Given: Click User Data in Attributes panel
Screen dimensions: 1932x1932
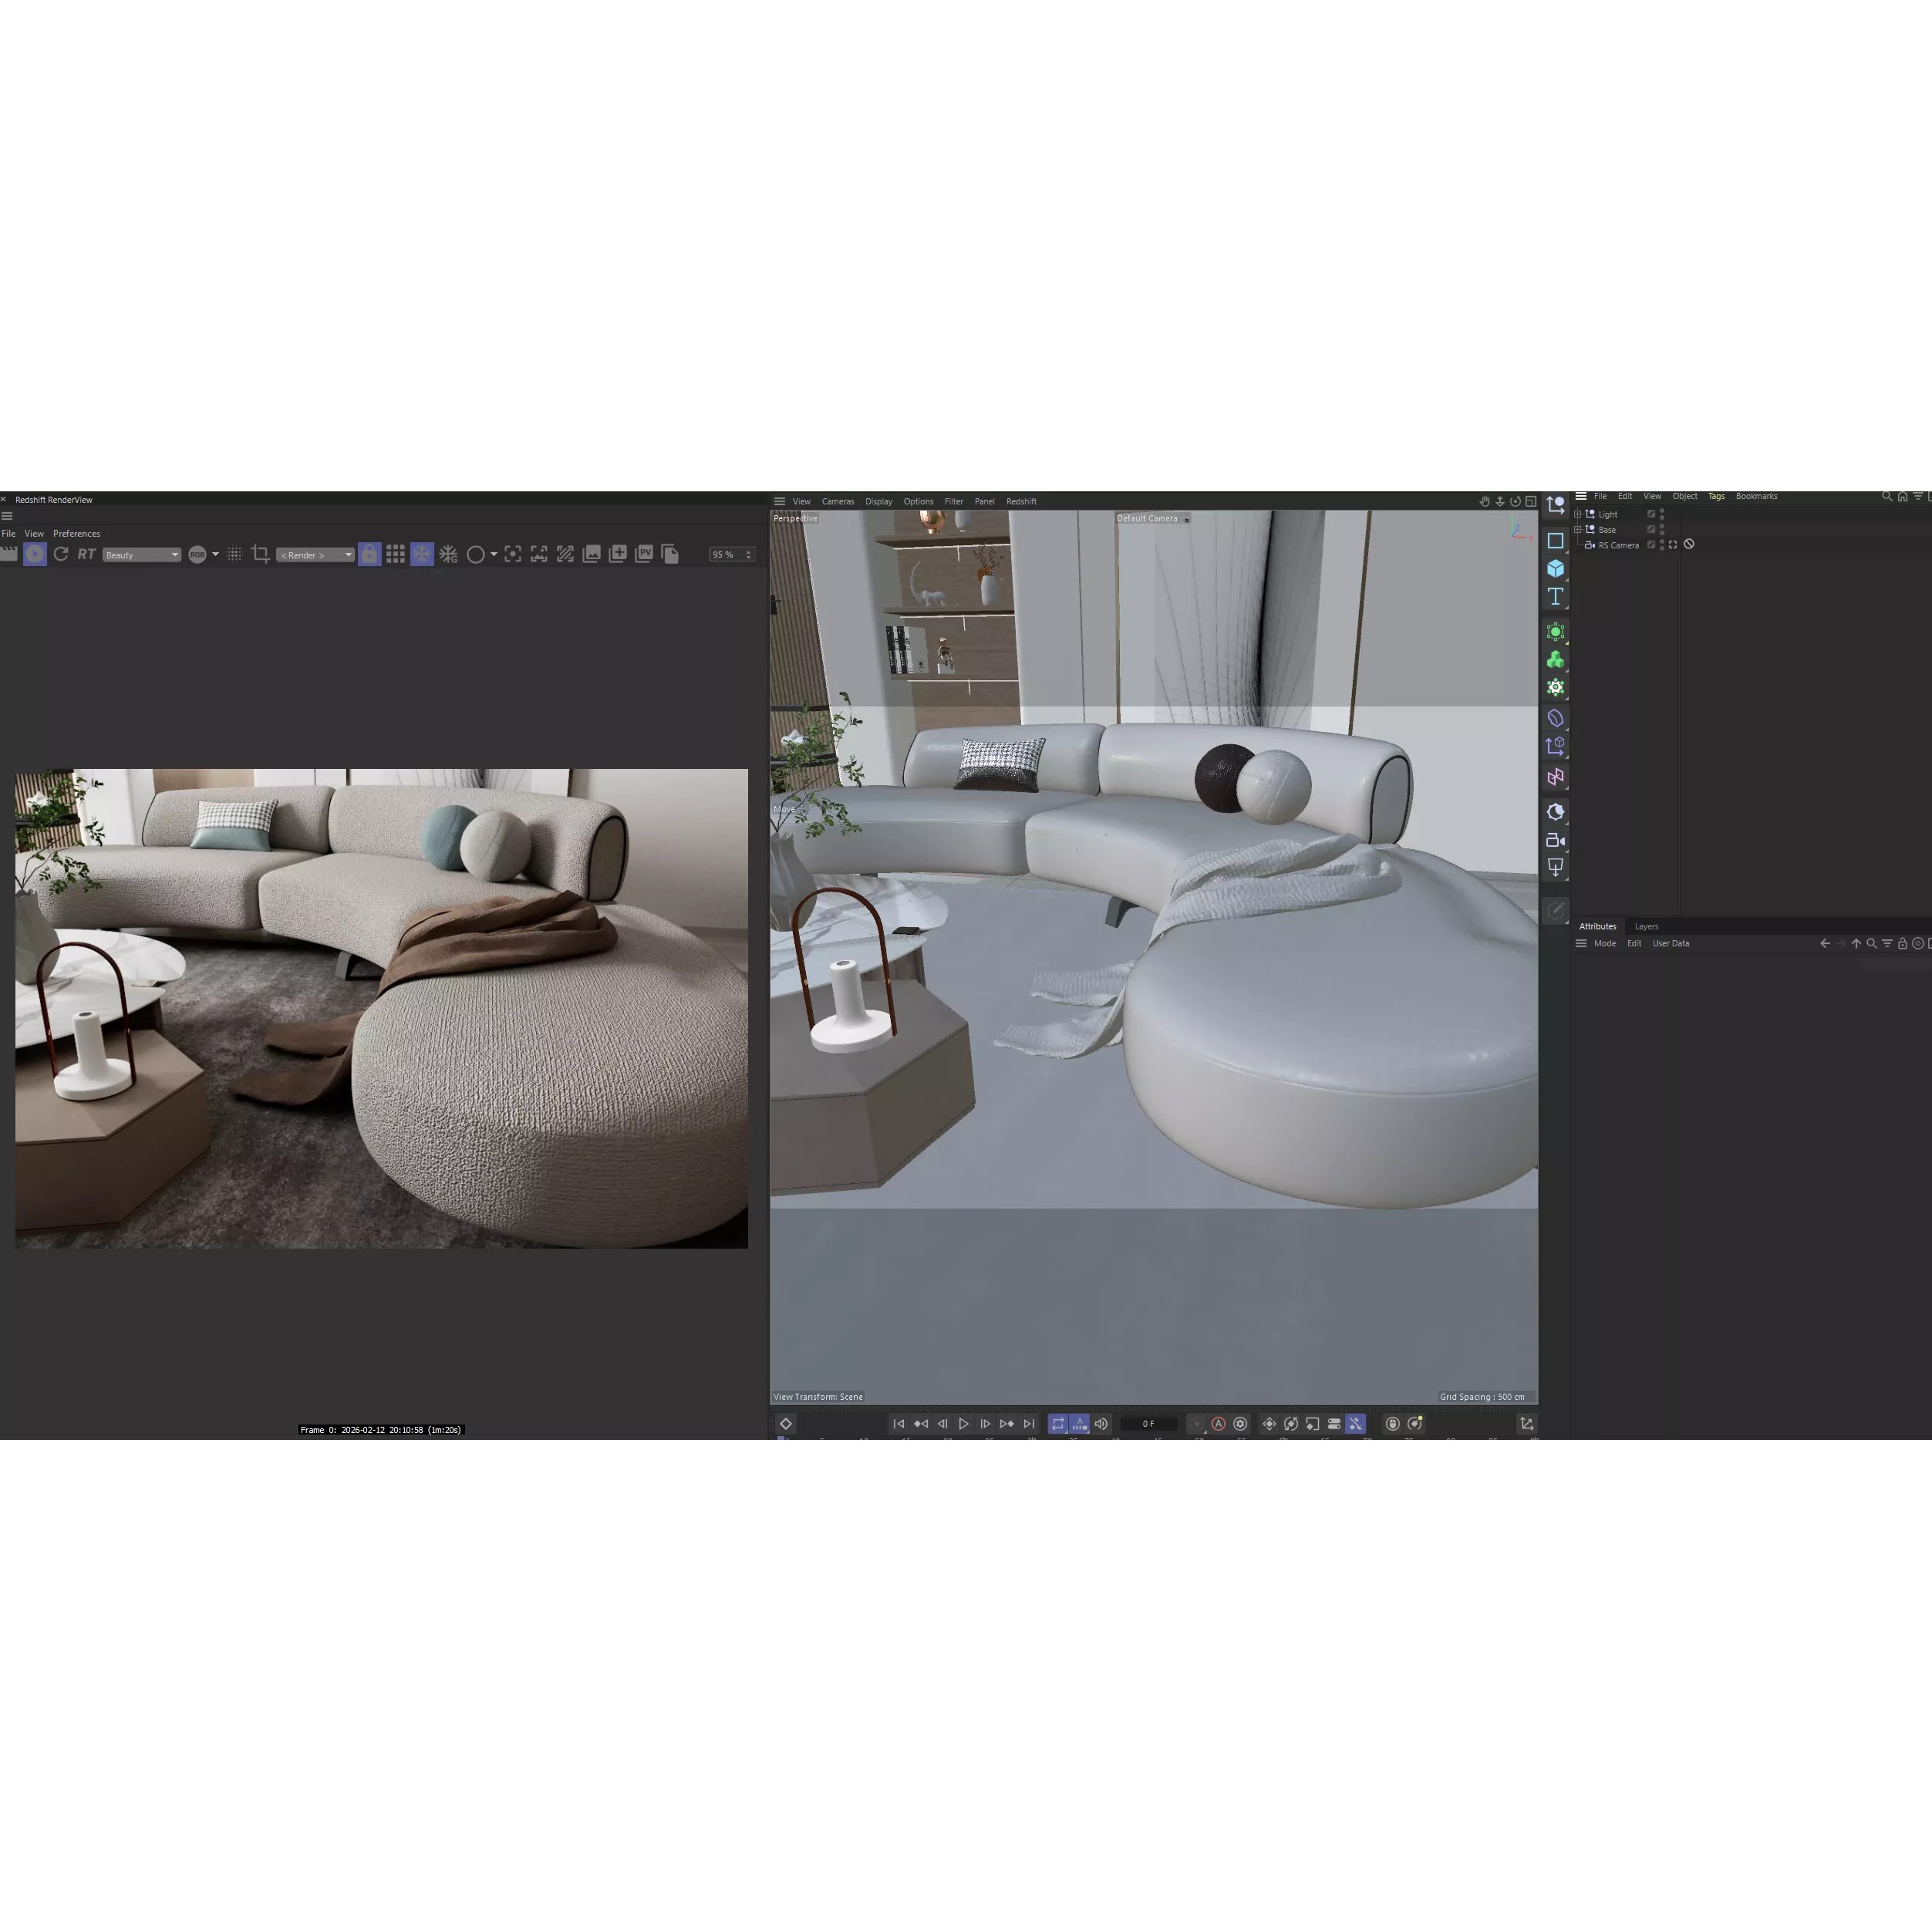Looking at the screenshot, I should pyautogui.click(x=1670, y=943).
